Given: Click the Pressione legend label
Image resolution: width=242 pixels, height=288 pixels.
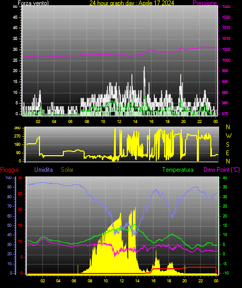Looking at the screenshot, I should click(205, 3).
